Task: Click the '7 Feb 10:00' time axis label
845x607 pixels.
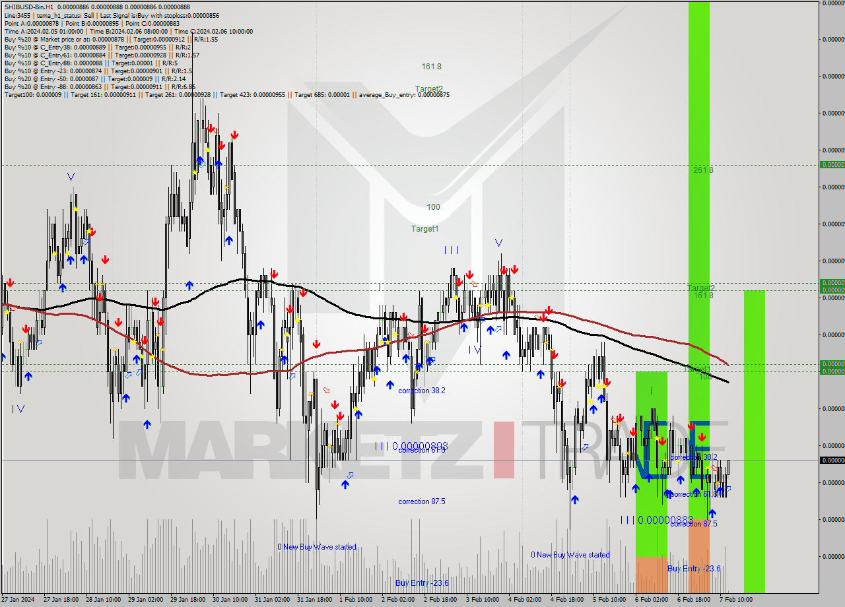Action: pyautogui.click(x=737, y=600)
